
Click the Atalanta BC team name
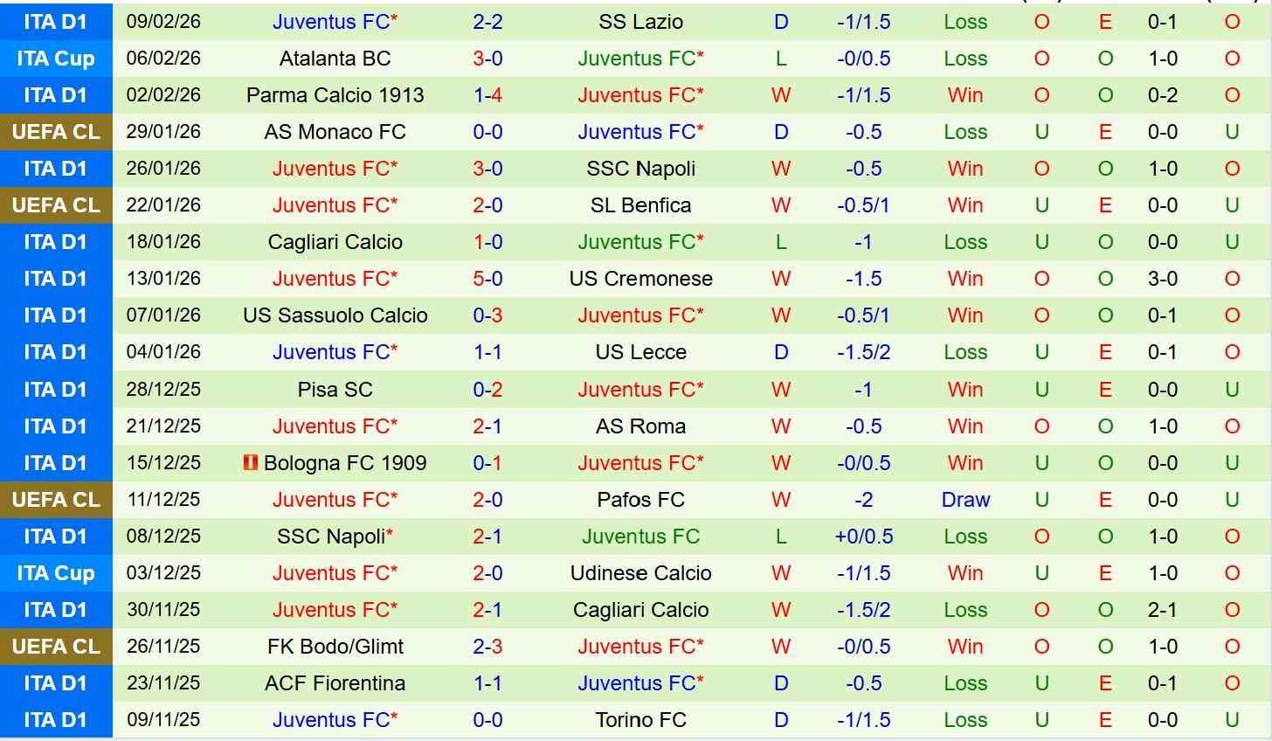click(x=335, y=59)
